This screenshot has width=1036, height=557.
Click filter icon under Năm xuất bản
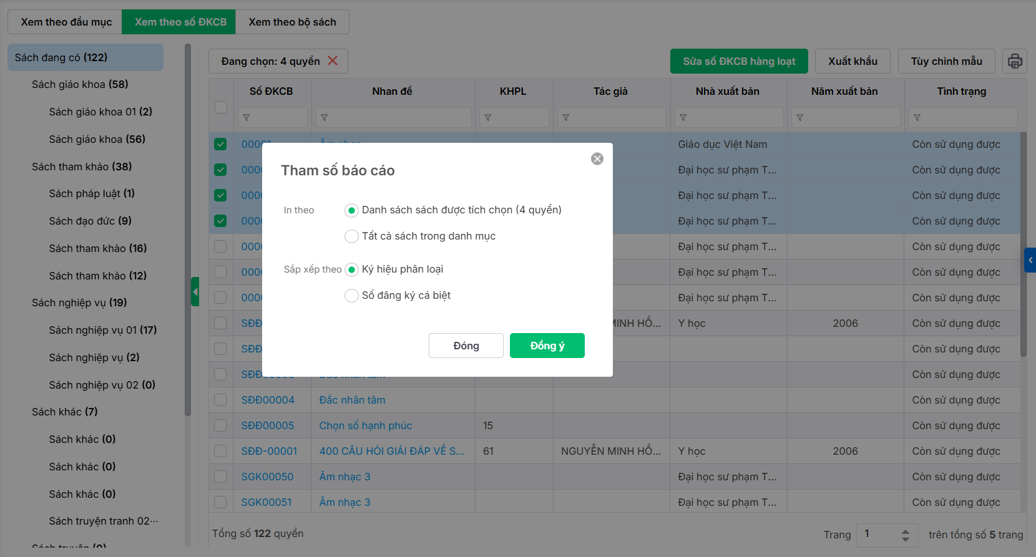[800, 118]
